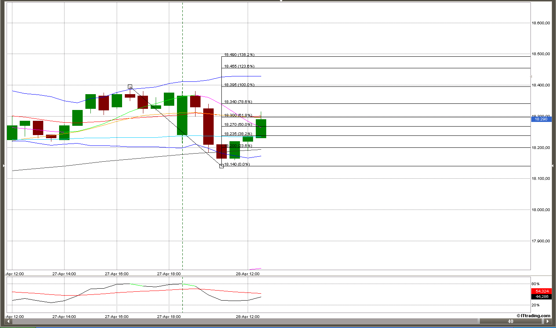The image size is (556, 328).
Task: Click the red 54,324 indicator value tag
Action: click(x=541, y=291)
